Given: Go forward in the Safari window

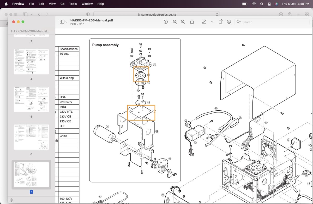Looking at the screenshot, I should tap(47, 14).
